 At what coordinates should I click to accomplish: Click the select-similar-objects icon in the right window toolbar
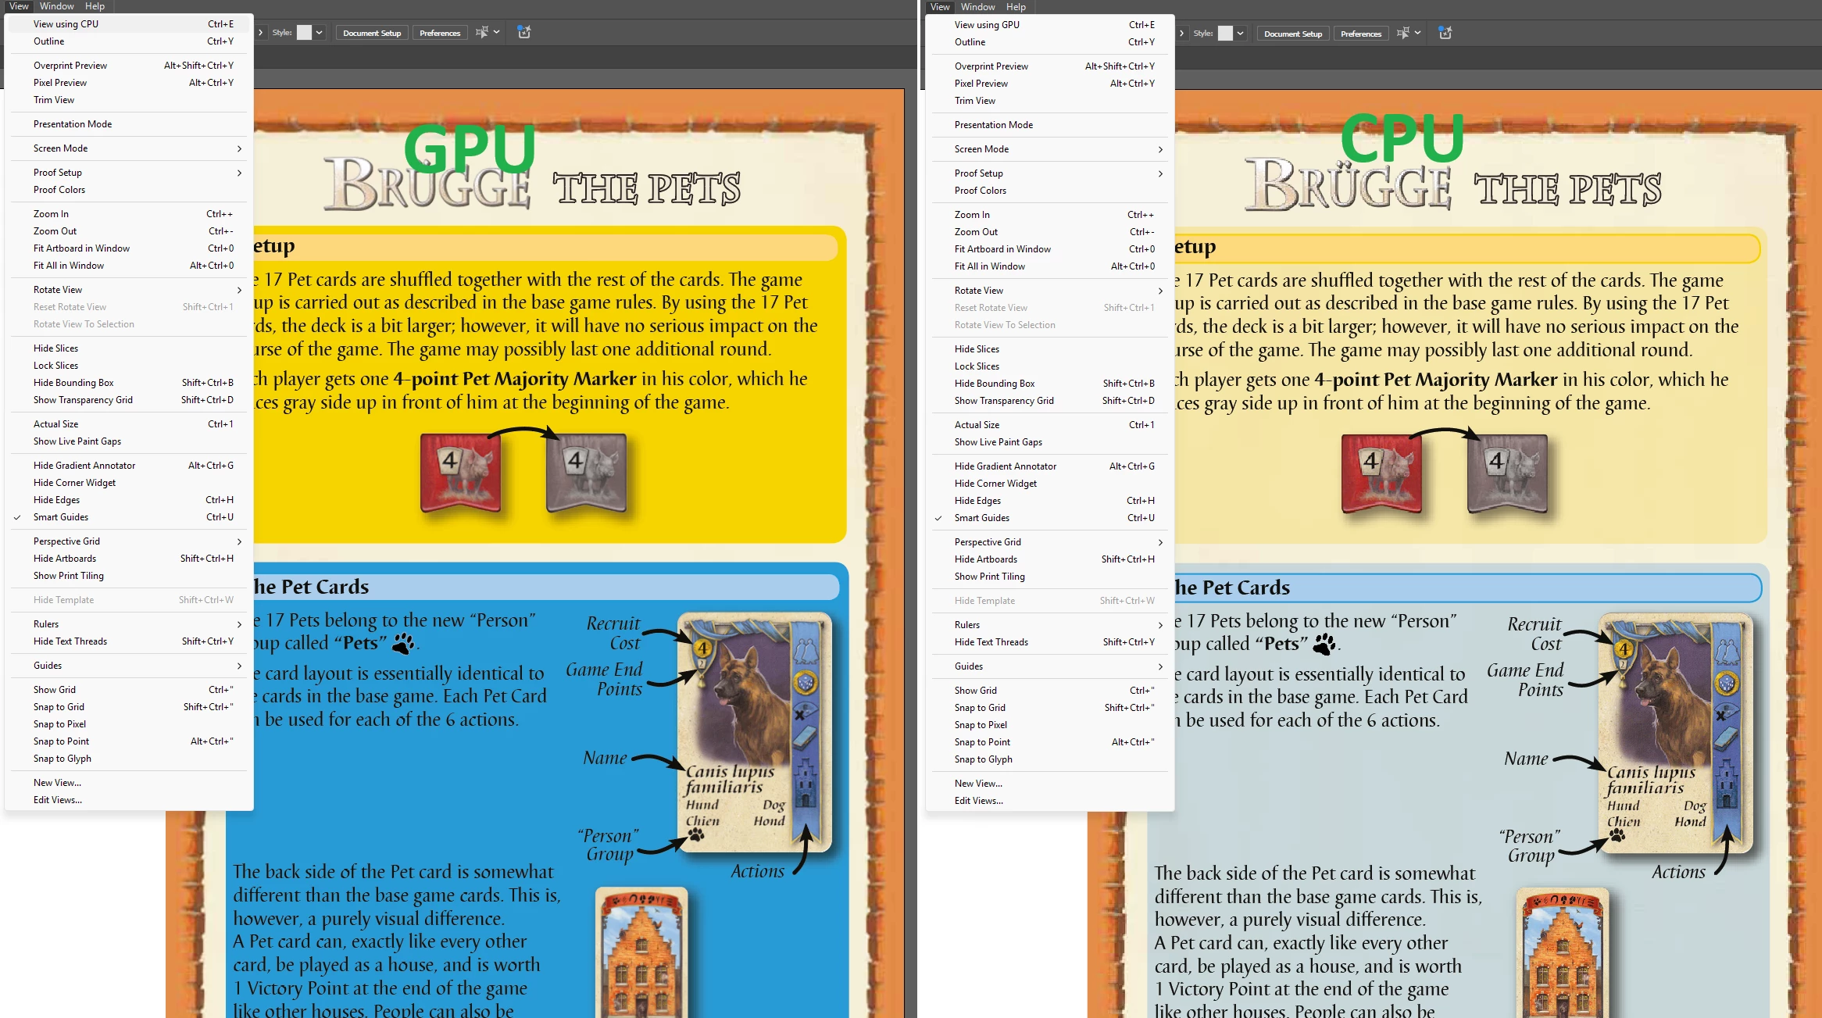click(1403, 33)
